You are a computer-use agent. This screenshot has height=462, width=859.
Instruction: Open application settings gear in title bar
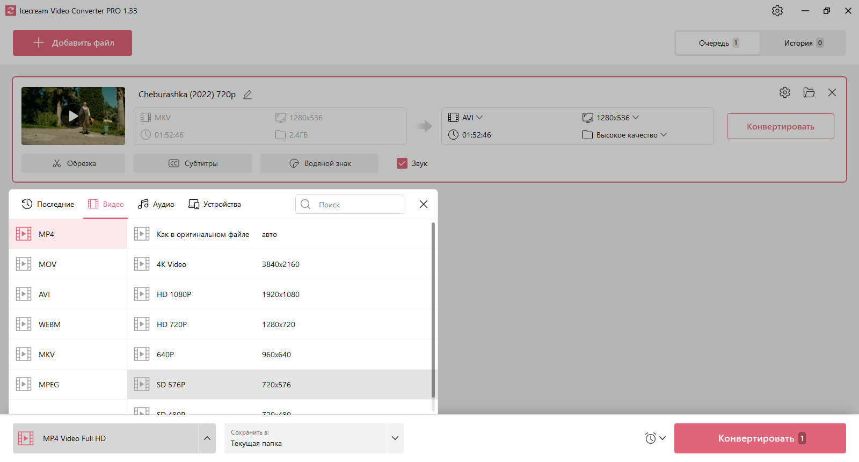(x=777, y=11)
